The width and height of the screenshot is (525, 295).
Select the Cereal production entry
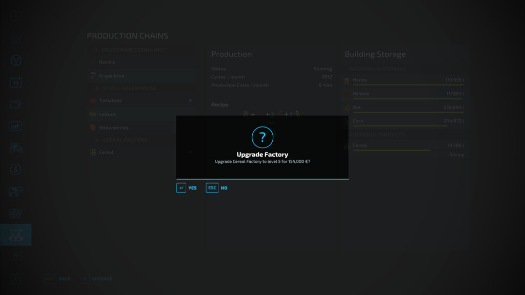[x=106, y=153]
